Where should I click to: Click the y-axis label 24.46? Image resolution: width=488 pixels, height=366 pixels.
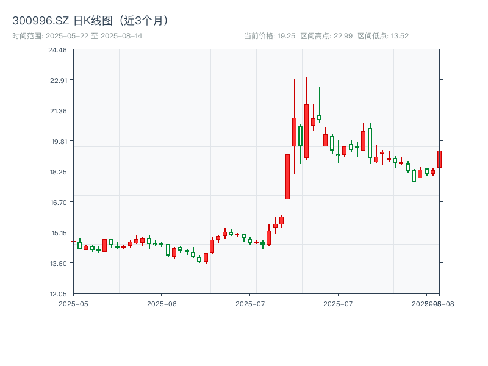[x=57, y=50]
